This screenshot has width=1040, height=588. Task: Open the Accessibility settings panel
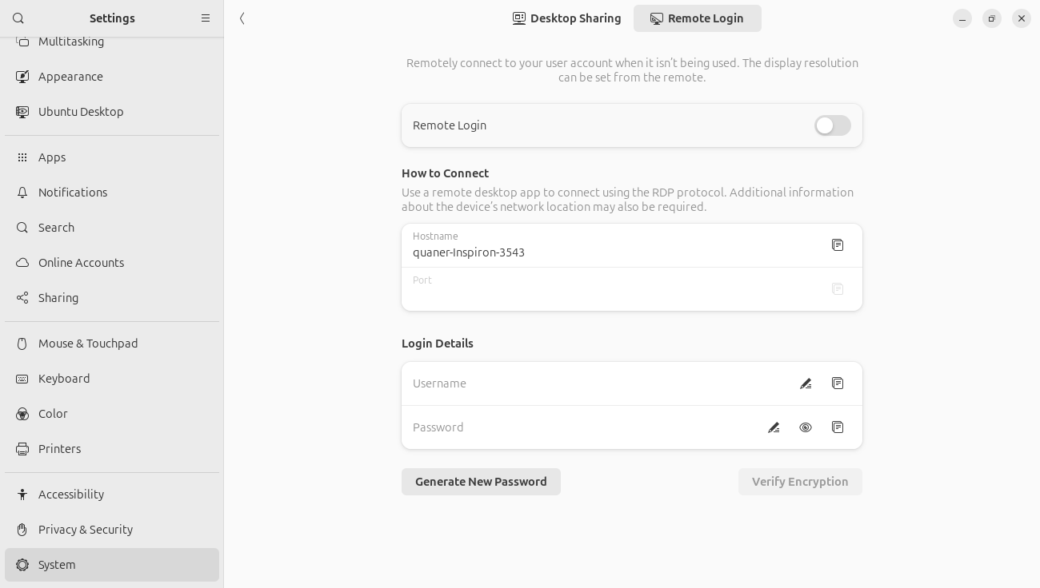tap(71, 495)
